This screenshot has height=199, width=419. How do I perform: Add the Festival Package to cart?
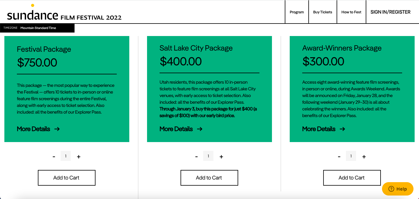tap(66, 178)
